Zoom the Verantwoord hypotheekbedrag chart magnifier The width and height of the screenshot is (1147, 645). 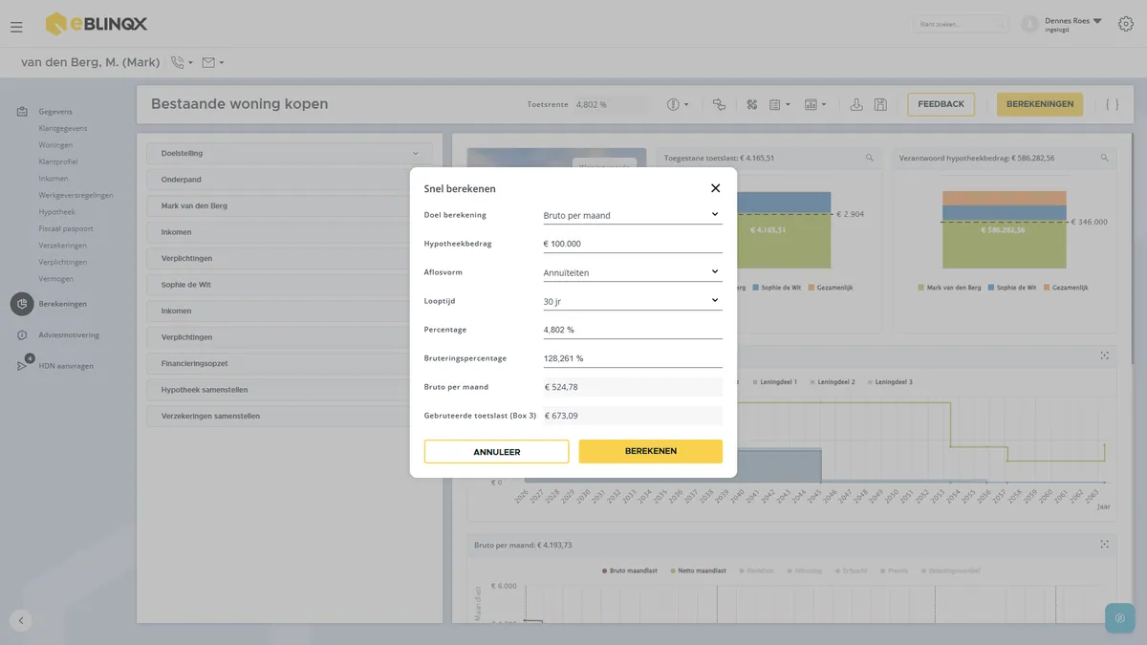(x=1104, y=158)
